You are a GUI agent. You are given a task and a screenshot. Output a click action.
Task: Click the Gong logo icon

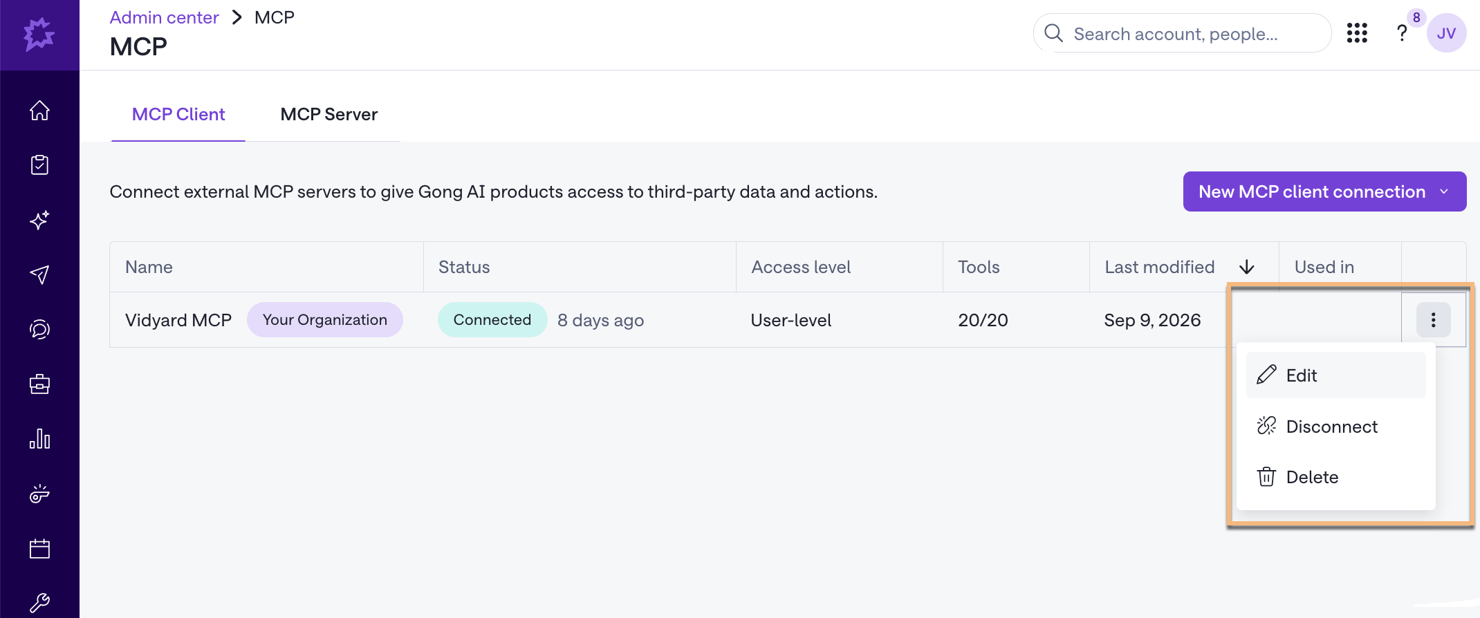click(39, 34)
